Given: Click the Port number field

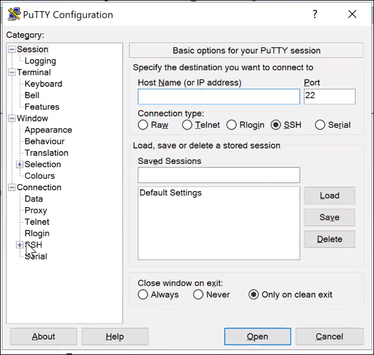Looking at the screenshot, I should (329, 97).
